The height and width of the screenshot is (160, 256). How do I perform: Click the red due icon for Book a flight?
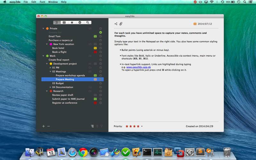95,52
